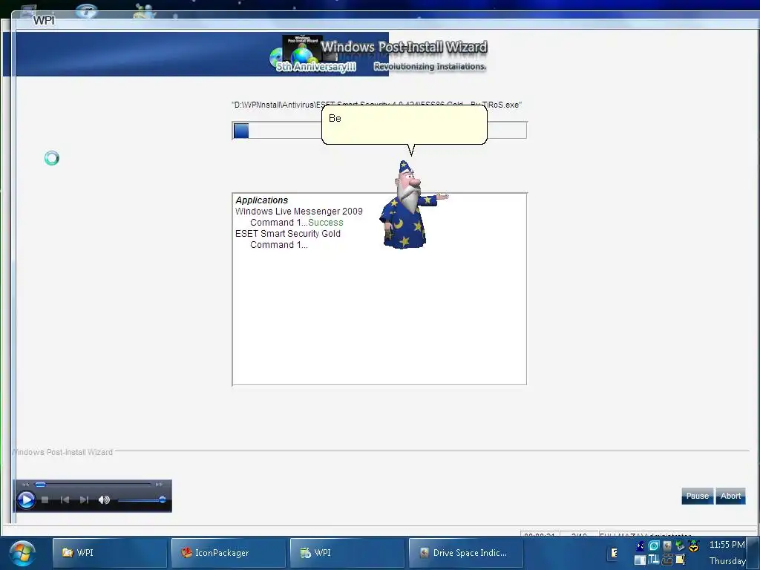Click the wizard hat tray icon

point(641,546)
